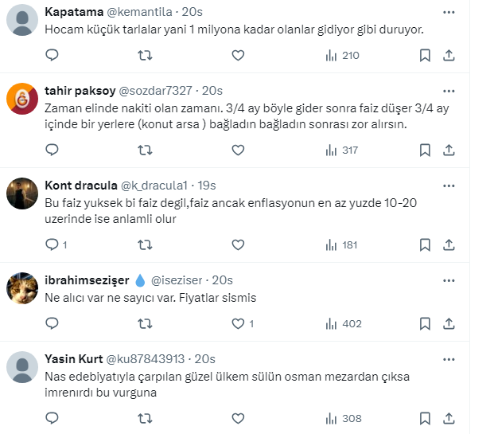
Task: Open the @k_dracula1 handle link
Action: (156, 186)
